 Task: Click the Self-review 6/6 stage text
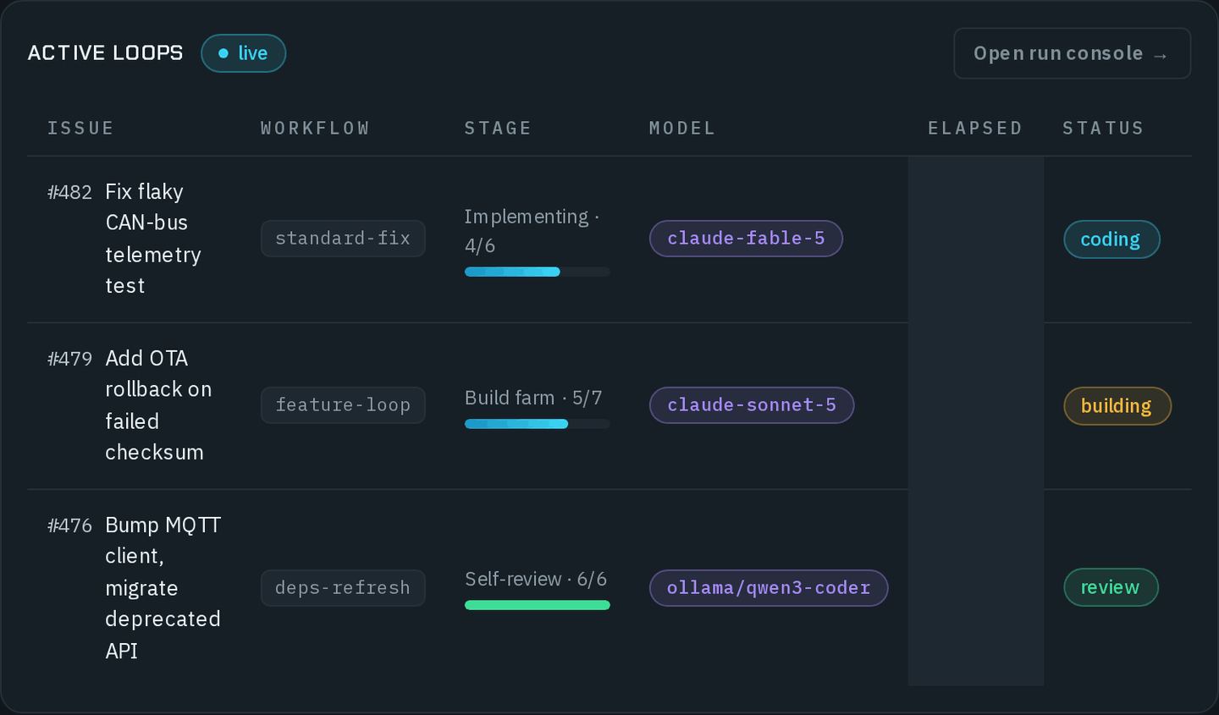tap(536, 580)
